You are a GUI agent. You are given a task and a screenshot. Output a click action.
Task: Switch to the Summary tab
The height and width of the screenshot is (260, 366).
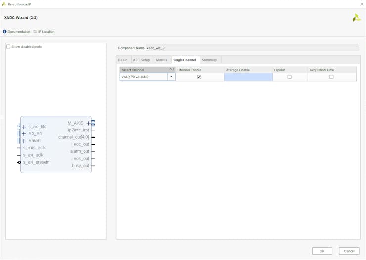click(209, 60)
